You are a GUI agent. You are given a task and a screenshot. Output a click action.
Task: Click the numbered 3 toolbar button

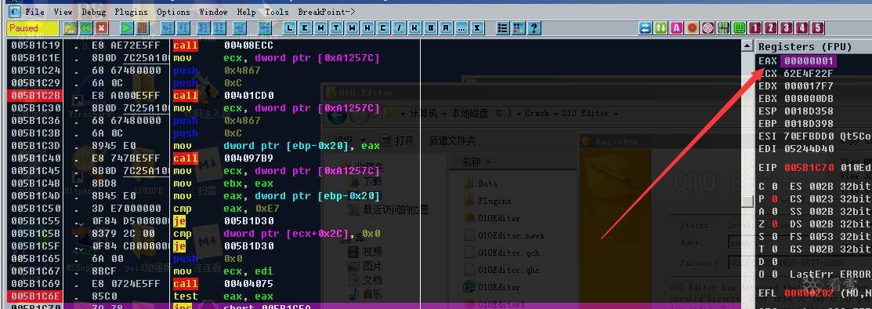pos(786,27)
